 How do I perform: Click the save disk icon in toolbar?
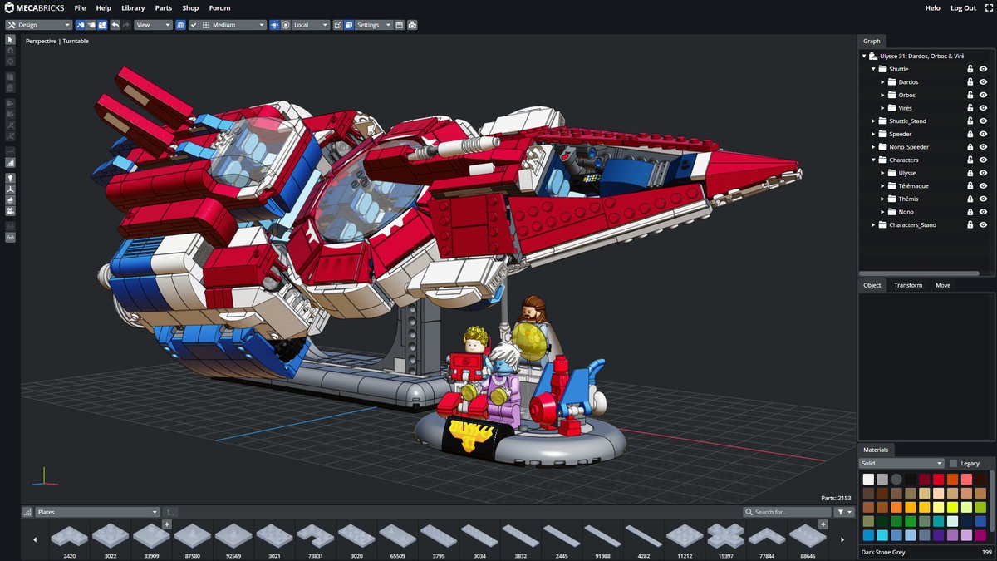point(400,25)
